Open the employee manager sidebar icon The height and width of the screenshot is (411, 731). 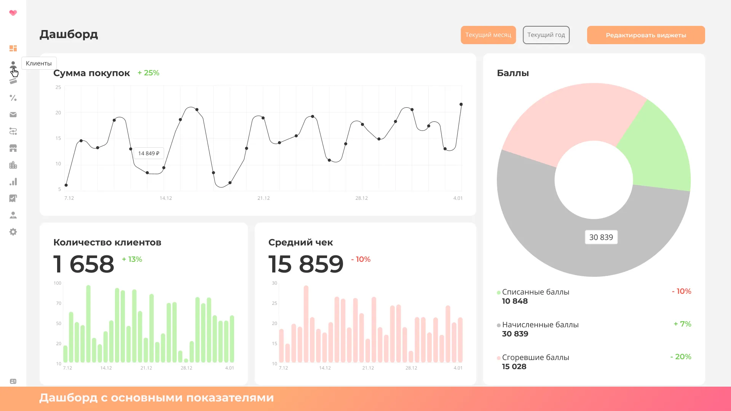click(x=13, y=215)
